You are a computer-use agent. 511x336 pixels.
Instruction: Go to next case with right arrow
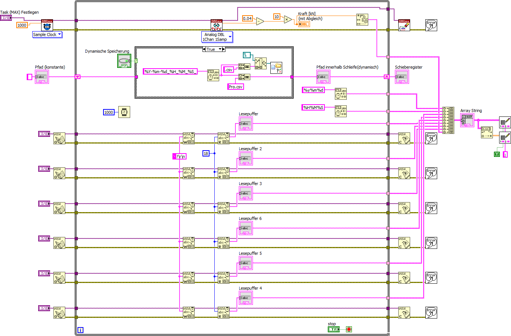[224, 49]
